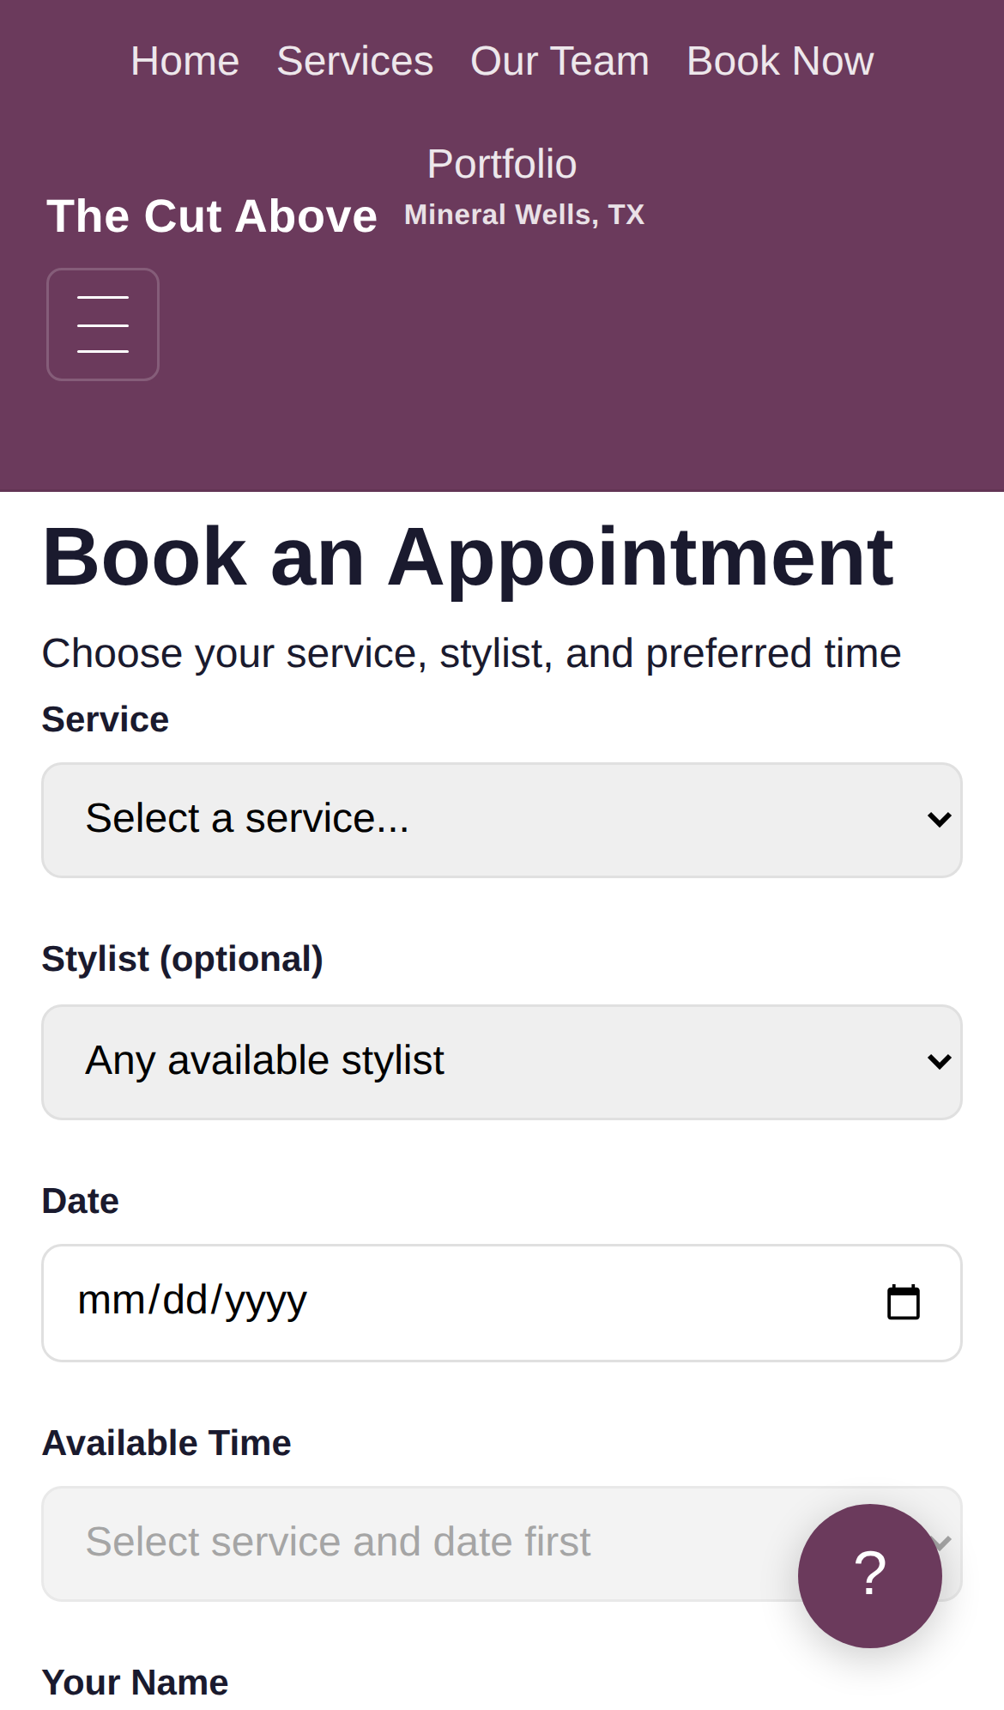Click the "Your Name" label

pyautogui.click(x=134, y=1683)
